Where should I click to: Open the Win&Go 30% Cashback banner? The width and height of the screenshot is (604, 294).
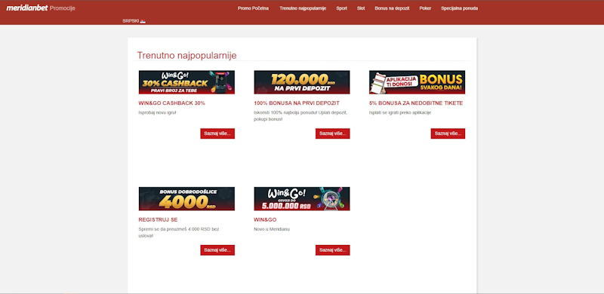pyautogui.click(x=186, y=82)
